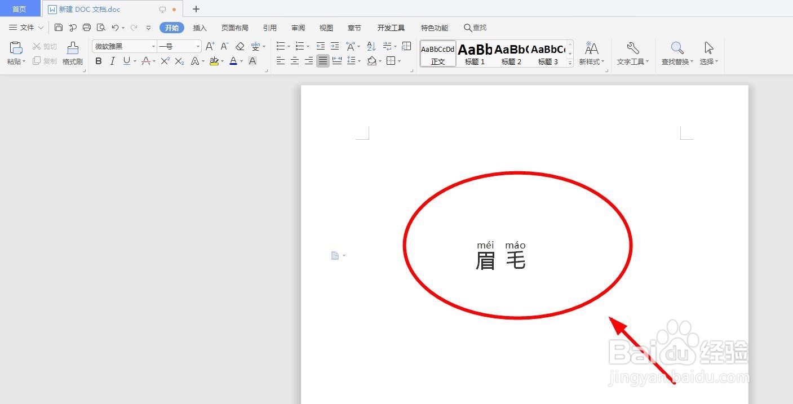Click Find and Replace magnifier icon
Viewport: 793px width, 404px height.
click(677, 48)
